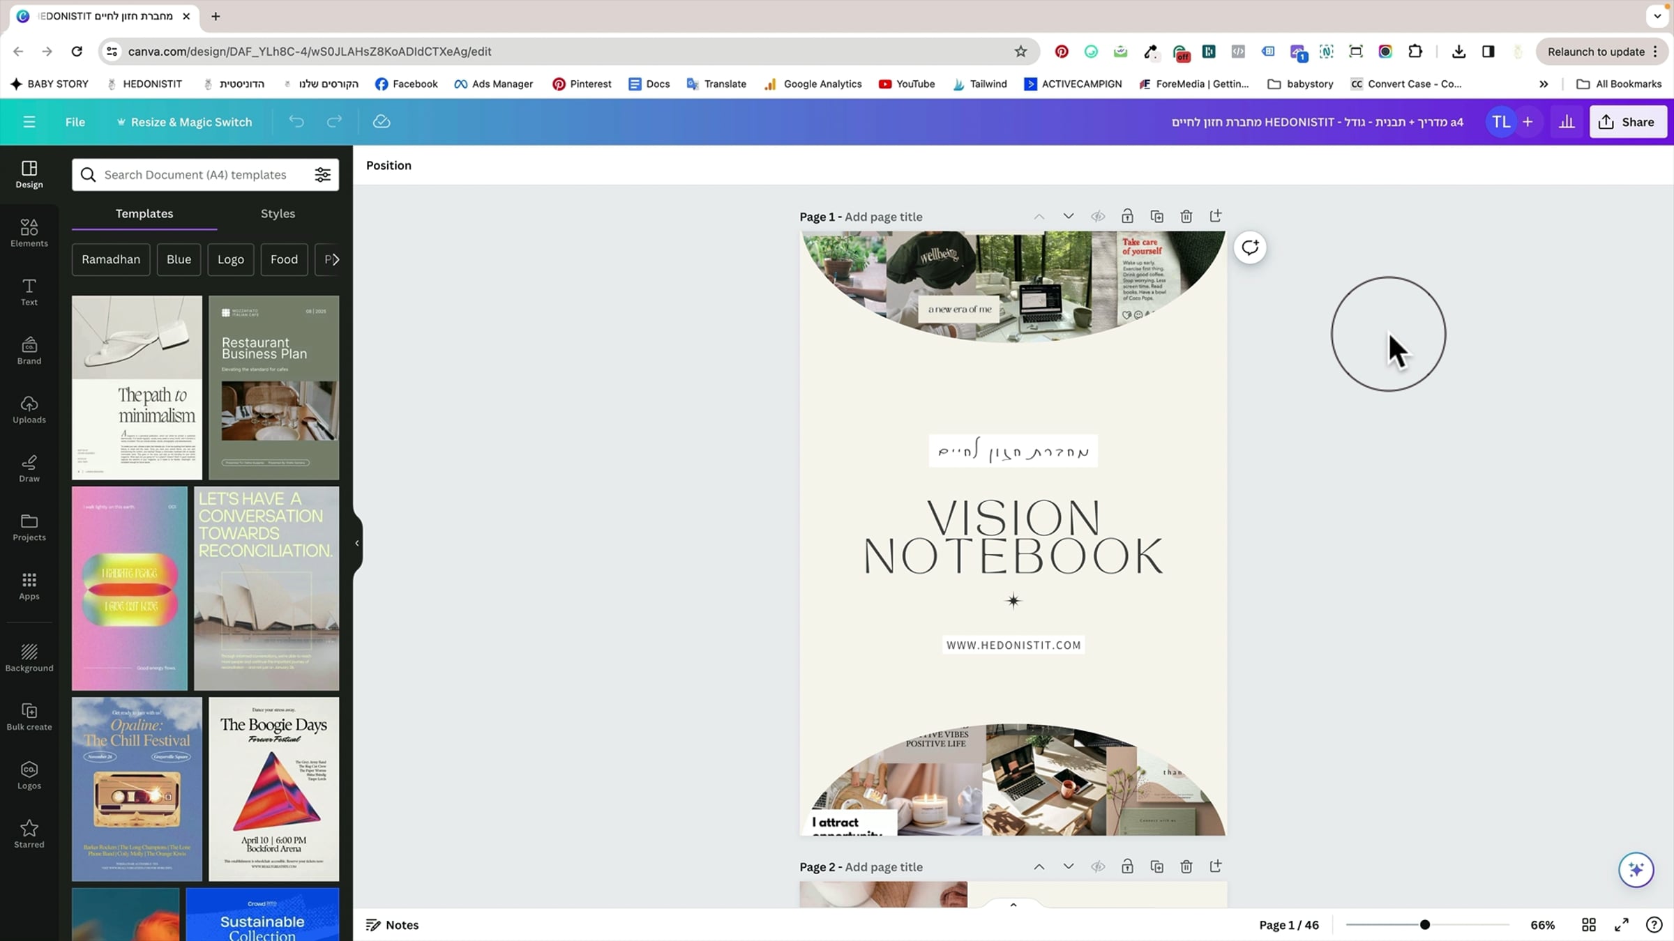
Task: Open Bulk create panel
Action: click(x=29, y=717)
